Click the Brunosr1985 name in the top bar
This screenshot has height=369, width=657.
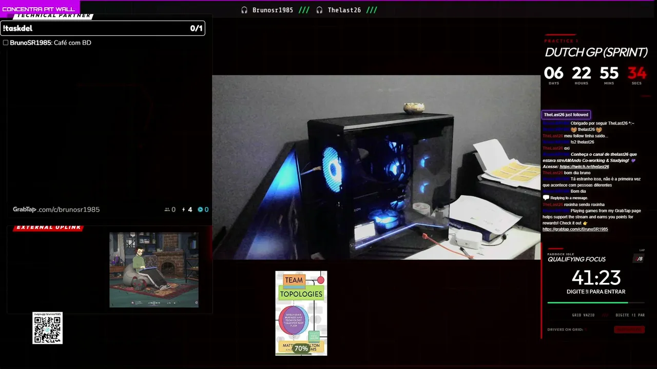[x=273, y=10]
